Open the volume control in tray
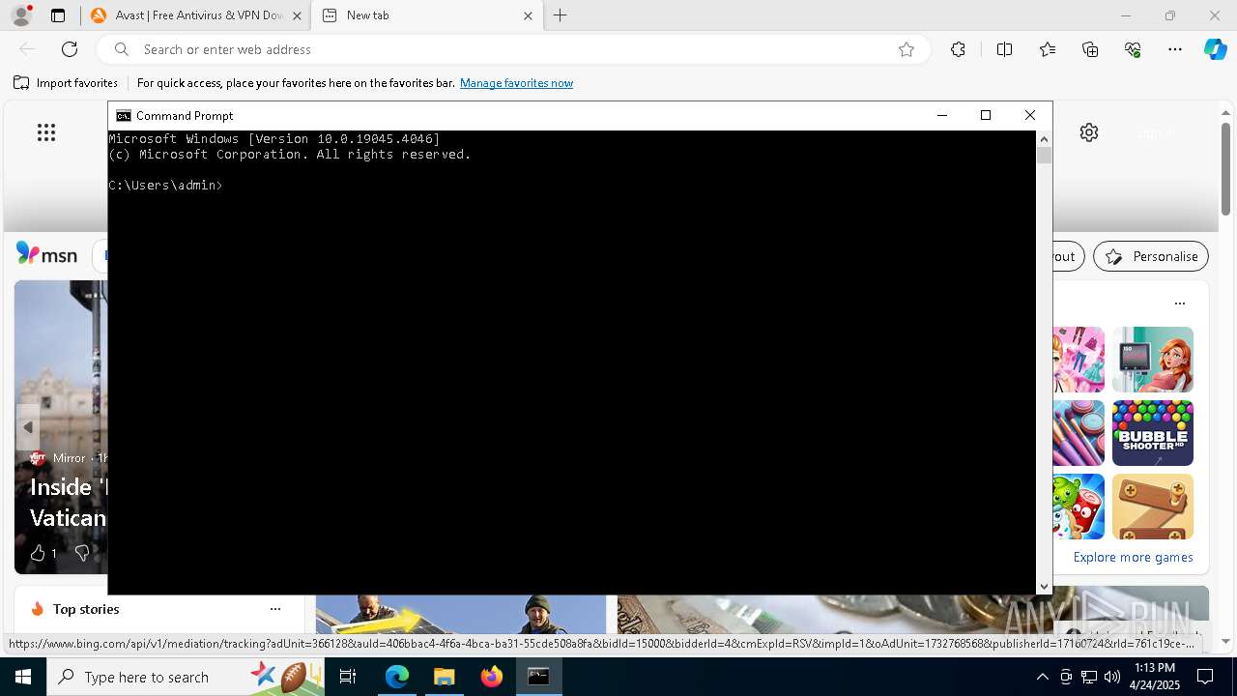The height and width of the screenshot is (696, 1237). [1112, 677]
